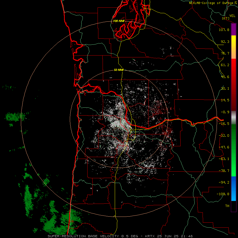Click the 92.3 velocity scale value
Viewport: 238px width, 238px height.
tap(225, 42)
